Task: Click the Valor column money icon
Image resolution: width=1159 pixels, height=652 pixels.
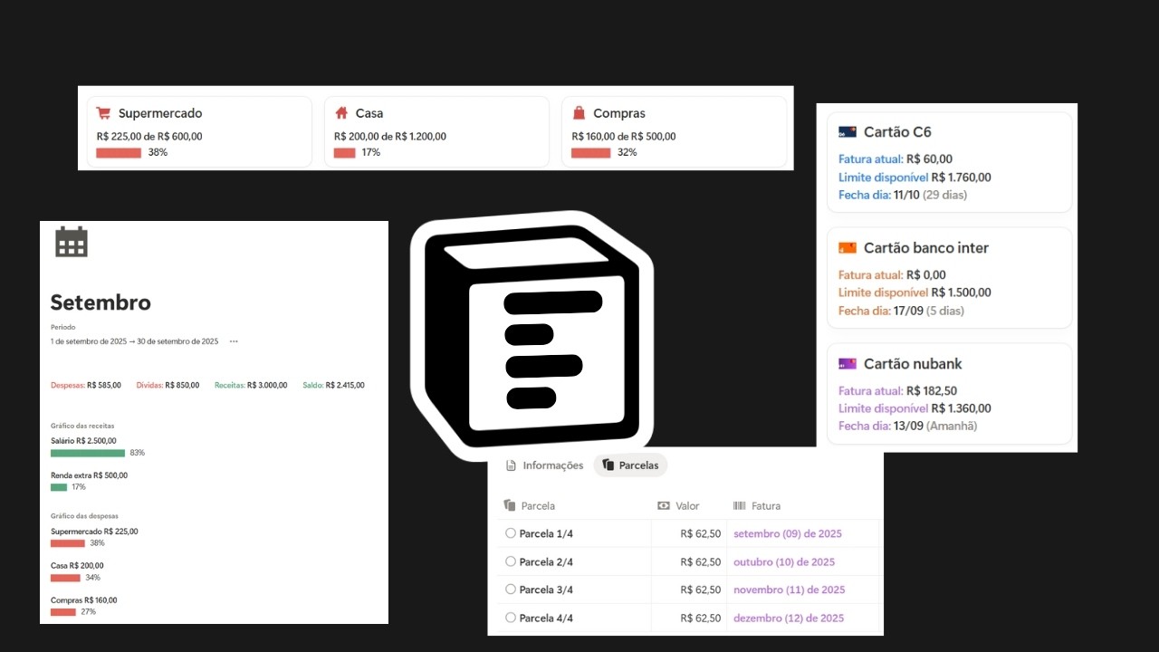Action: point(664,506)
